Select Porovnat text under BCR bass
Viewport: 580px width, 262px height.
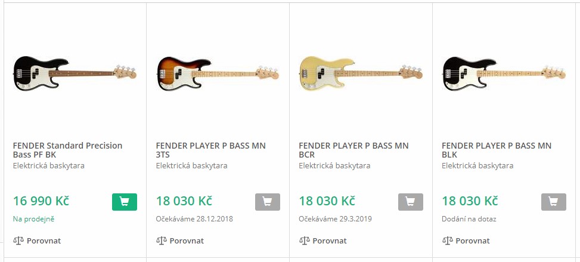(330, 241)
